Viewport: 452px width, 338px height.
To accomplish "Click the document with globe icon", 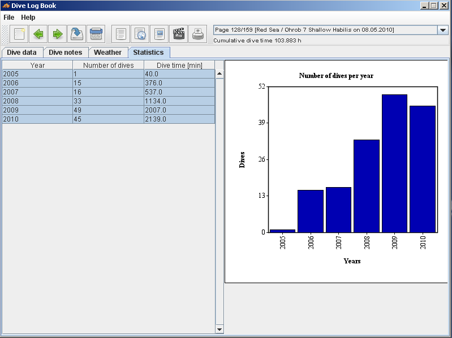I will 140,34.
